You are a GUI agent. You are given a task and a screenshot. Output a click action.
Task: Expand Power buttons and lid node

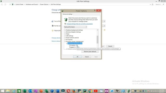click(x=65, y=38)
